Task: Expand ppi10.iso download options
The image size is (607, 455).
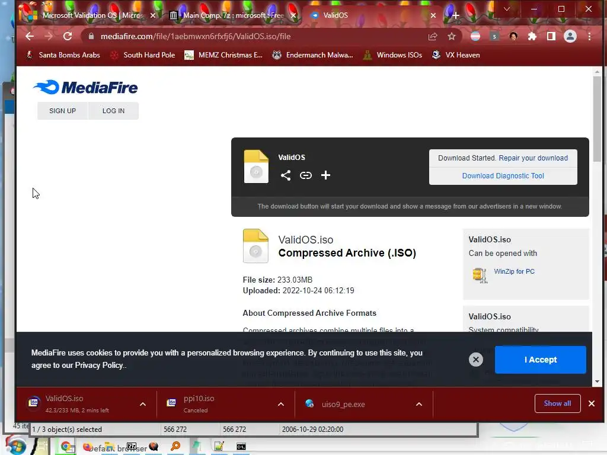Action: coord(281,404)
